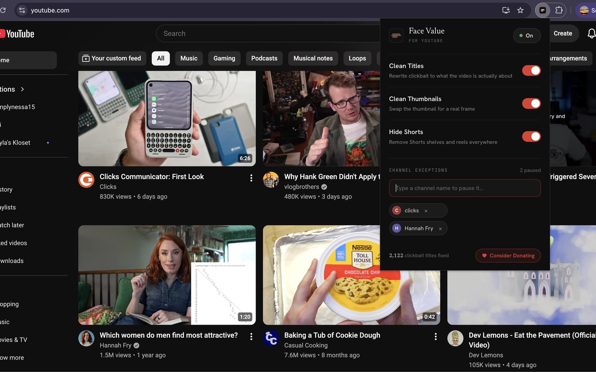The width and height of the screenshot is (596, 372).
Task: Open Your custom feed chip
Action: pos(112,58)
